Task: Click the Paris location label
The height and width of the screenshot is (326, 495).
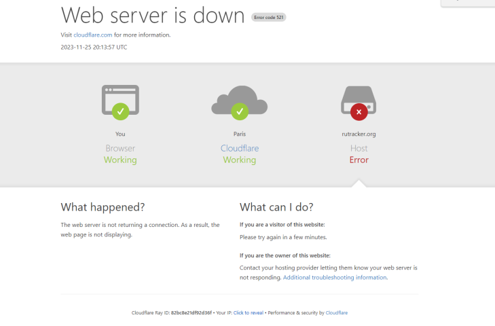Action: (240, 134)
